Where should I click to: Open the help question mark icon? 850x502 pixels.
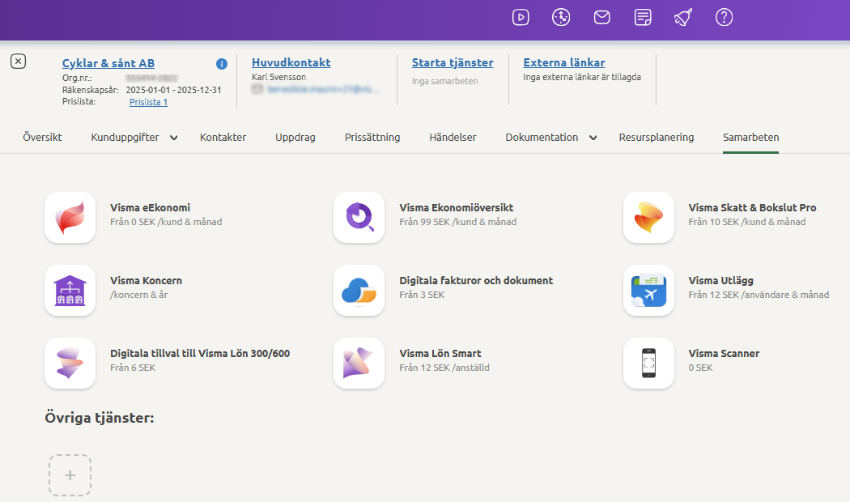(725, 17)
